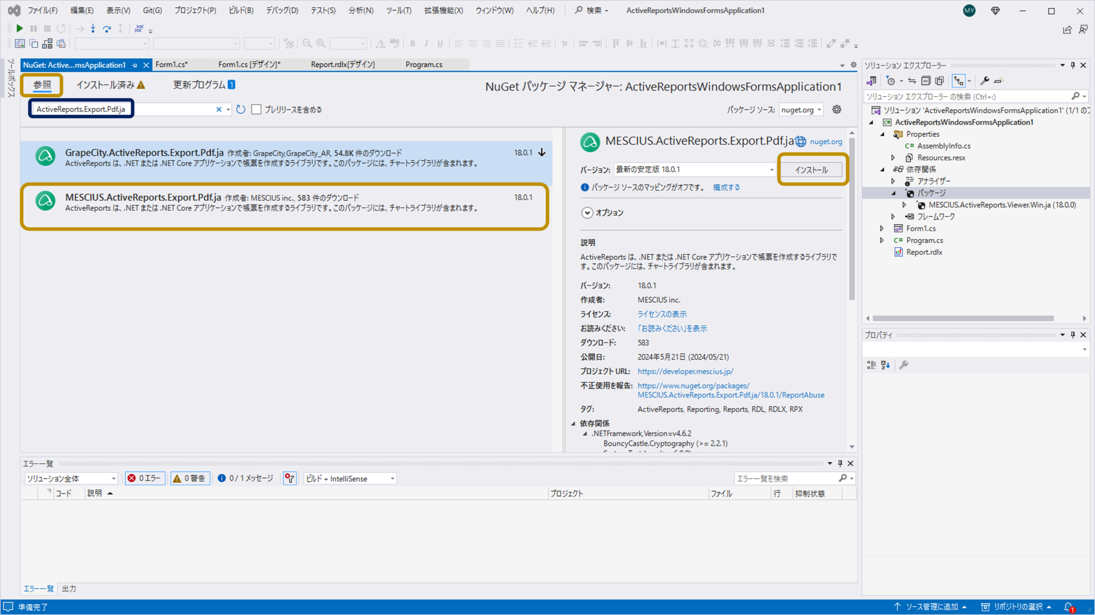Open the ビルド(B) Build menu
This screenshot has height=615, width=1095.
coord(241,10)
